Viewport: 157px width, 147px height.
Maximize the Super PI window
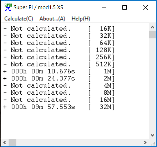[125, 7]
